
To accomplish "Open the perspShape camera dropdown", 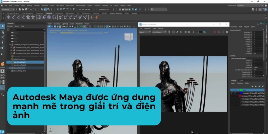I will tap(159, 32).
